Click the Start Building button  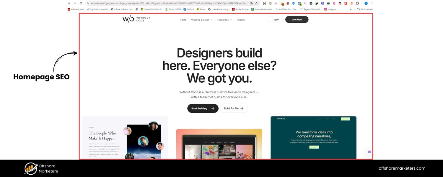(203, 108)
